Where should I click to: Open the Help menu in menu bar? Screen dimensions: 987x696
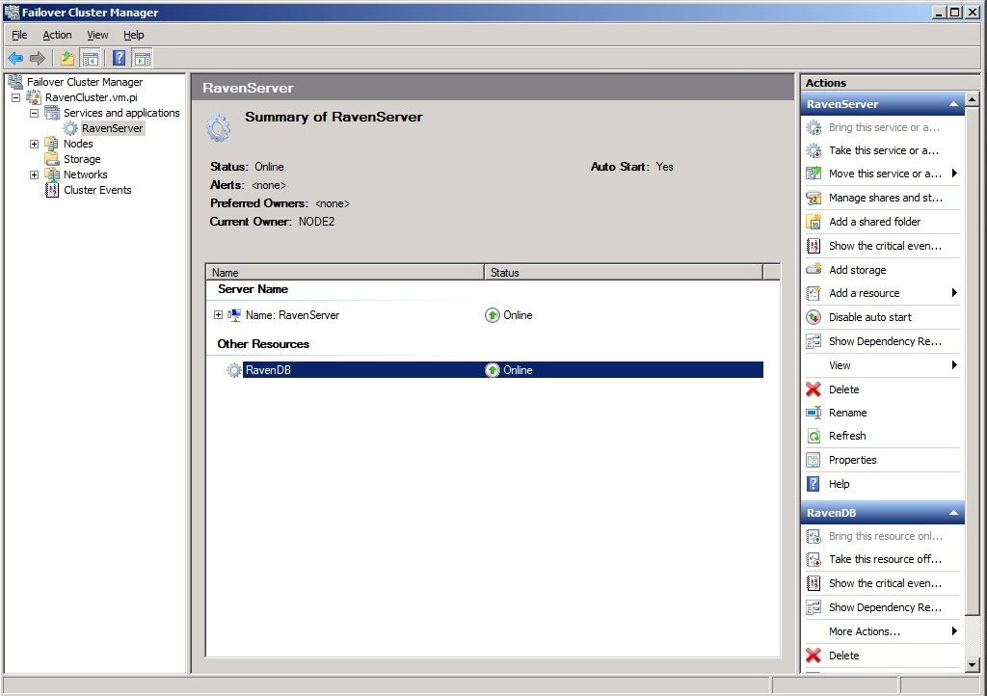tap(133, 35)
